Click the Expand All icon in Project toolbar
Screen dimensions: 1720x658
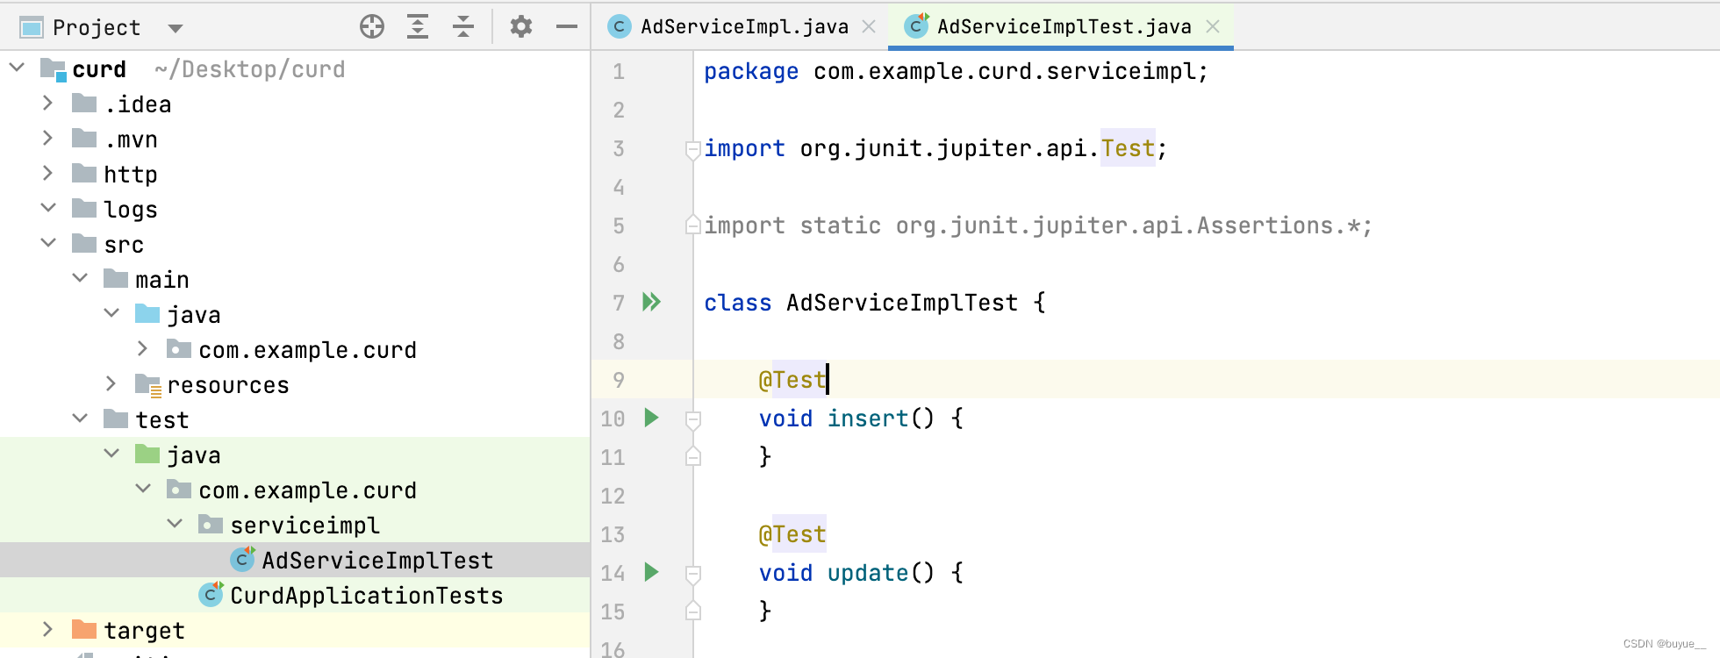coord(418,27)
